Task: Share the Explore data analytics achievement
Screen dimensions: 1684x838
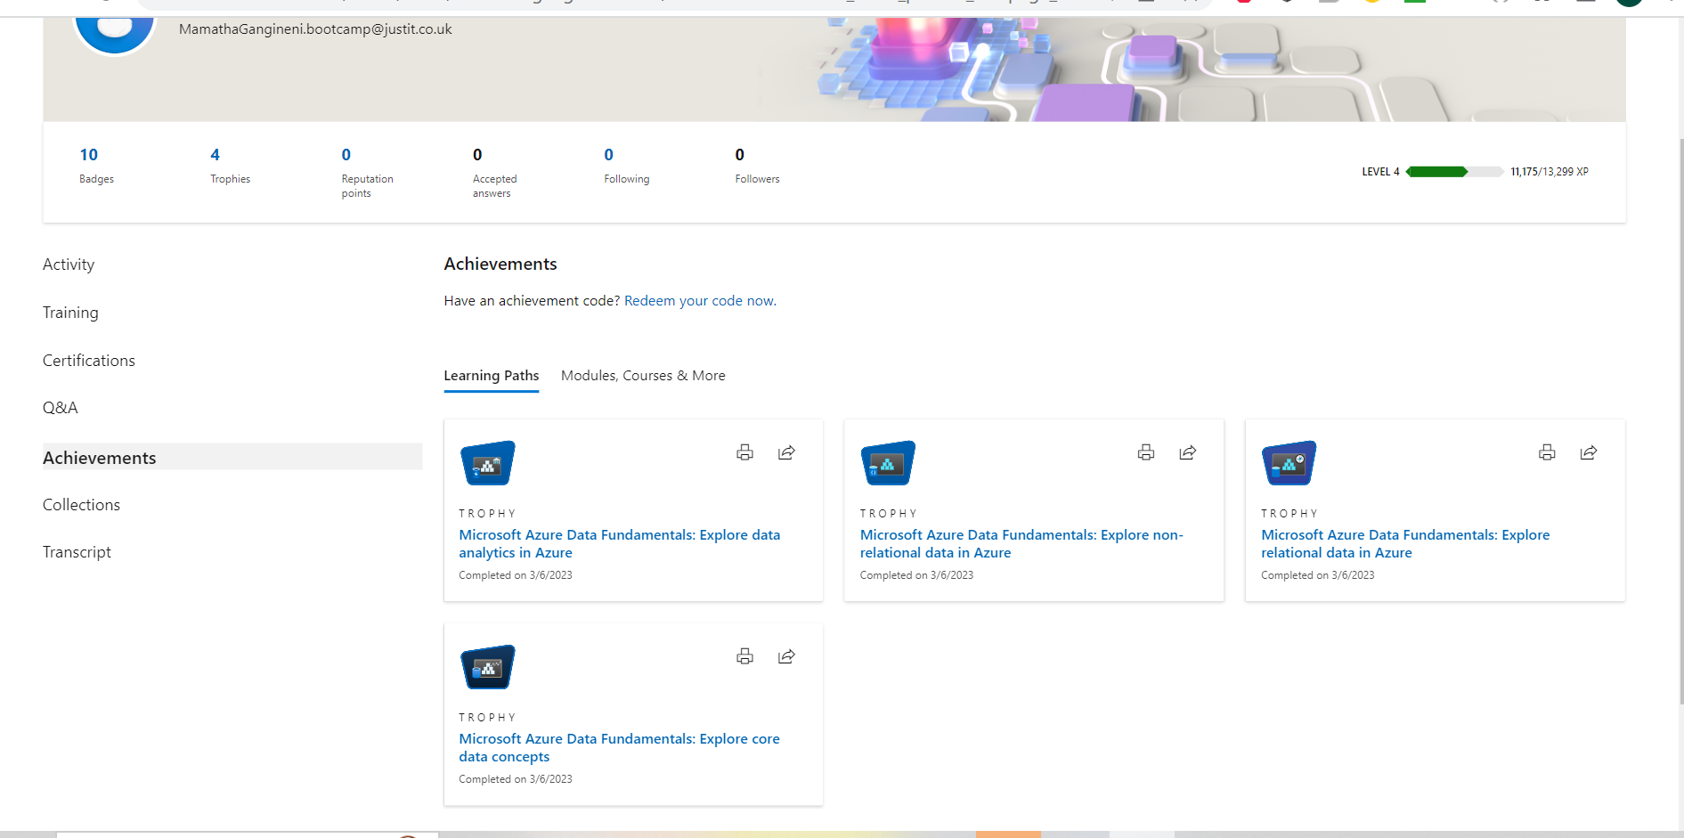Action: [x=786, y=452]
